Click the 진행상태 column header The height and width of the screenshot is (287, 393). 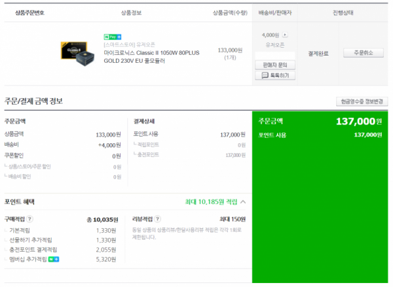pos(343,13)
